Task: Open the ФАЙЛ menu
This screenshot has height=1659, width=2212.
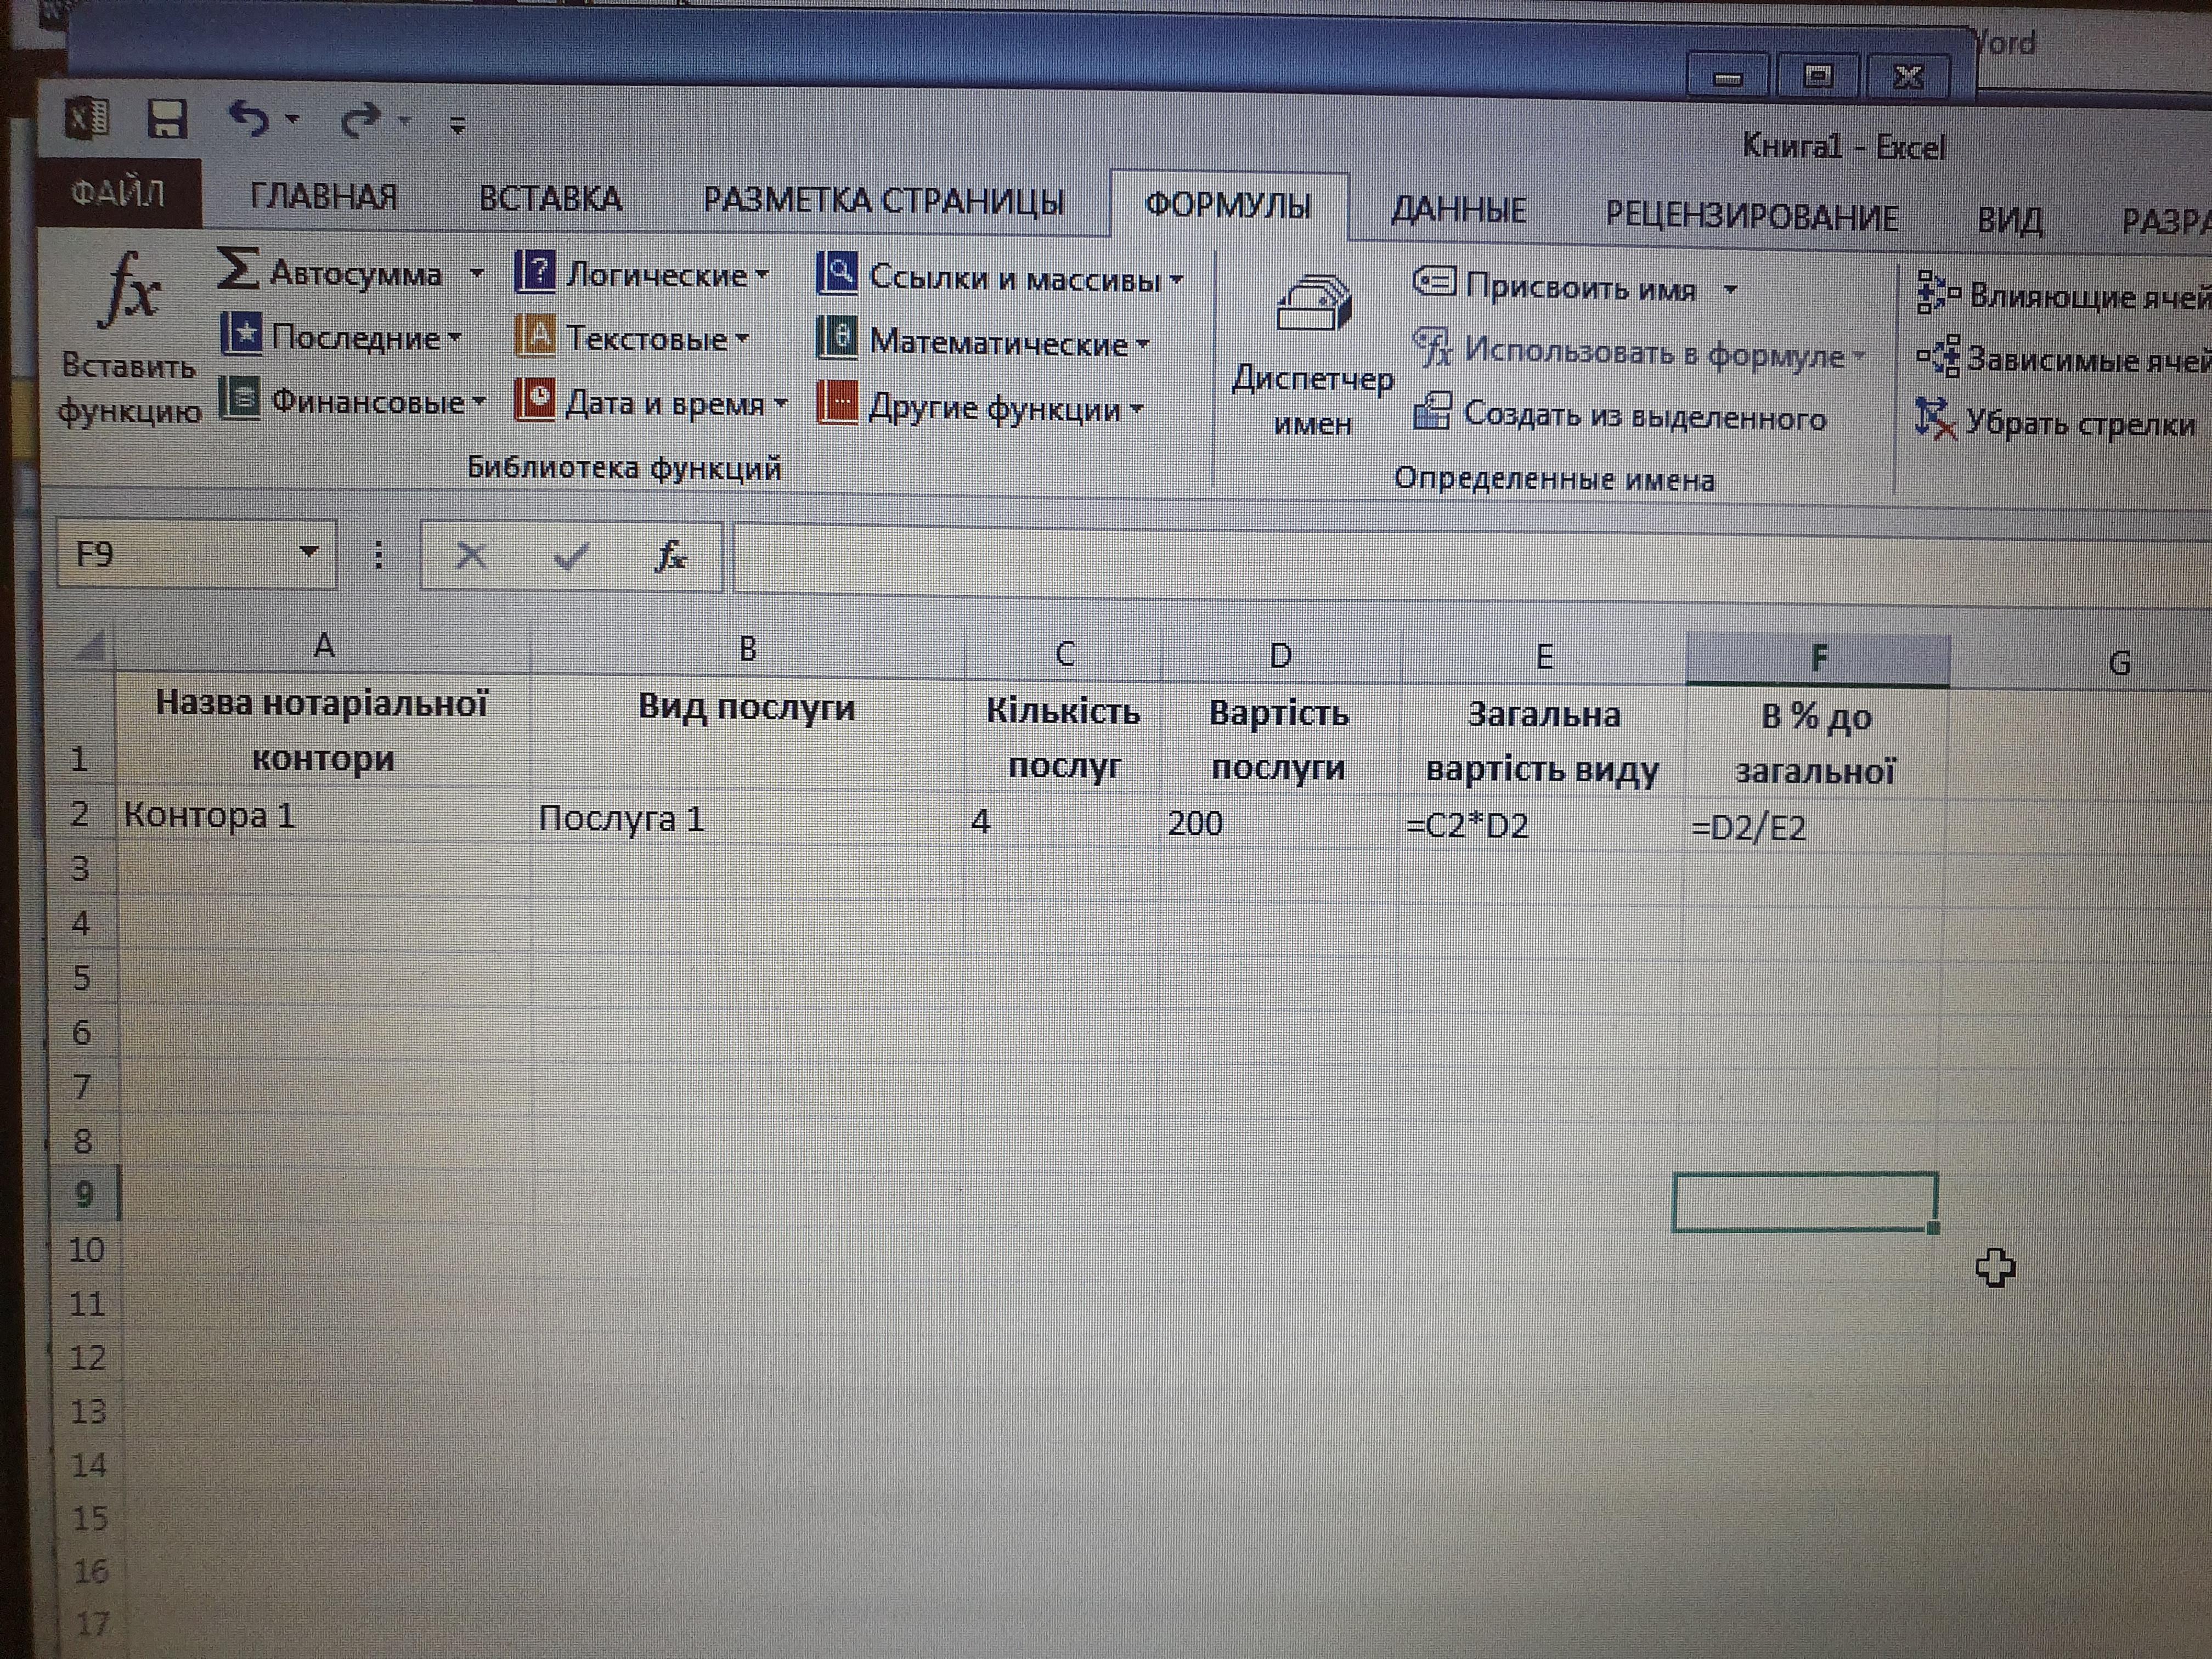Action: pyautogui.click(x=118, y=192)
